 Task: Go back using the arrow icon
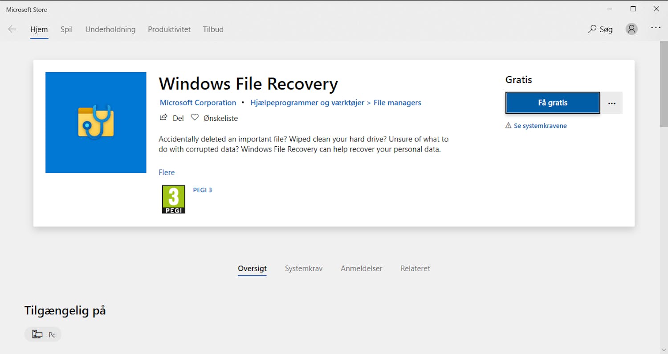[12, 29]
